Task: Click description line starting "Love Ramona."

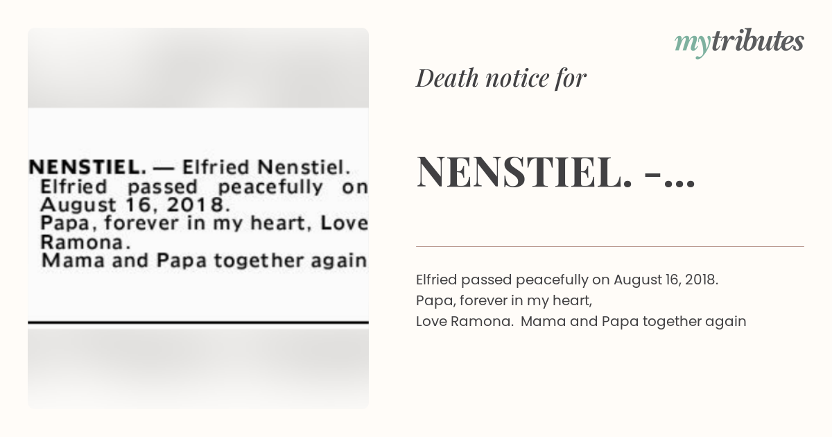Action: pos(581,321)
